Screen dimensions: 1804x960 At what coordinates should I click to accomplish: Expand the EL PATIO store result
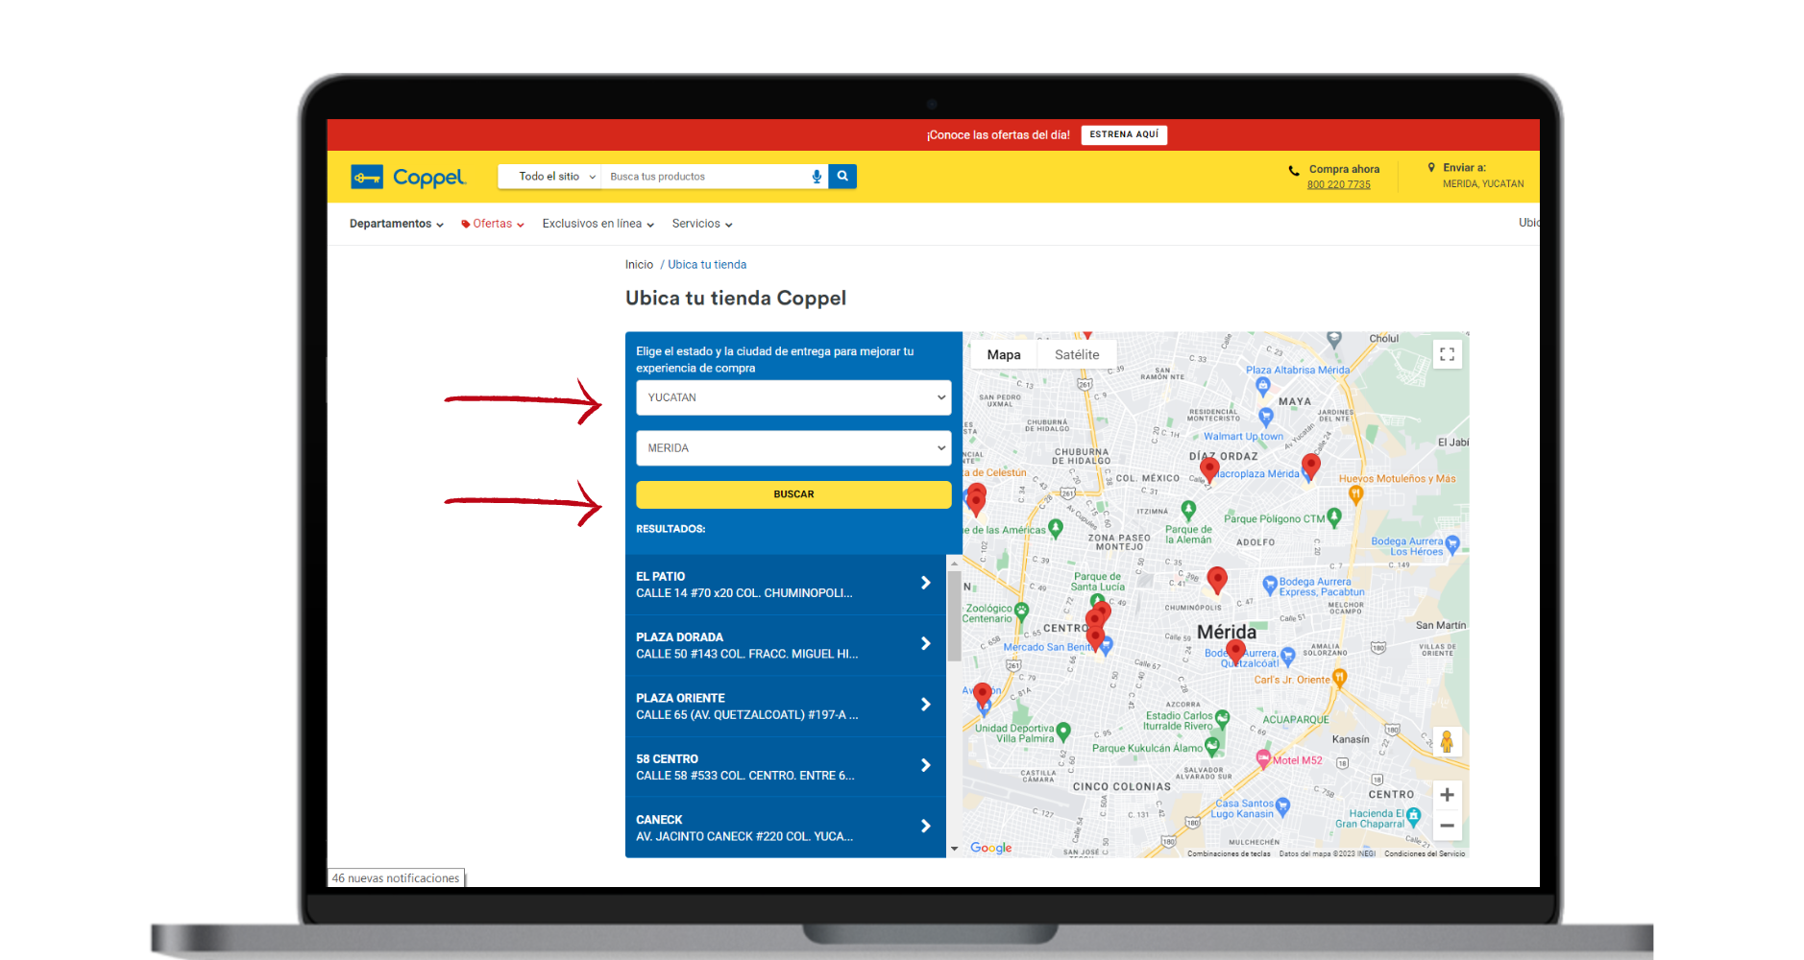[x=924, y=583]
